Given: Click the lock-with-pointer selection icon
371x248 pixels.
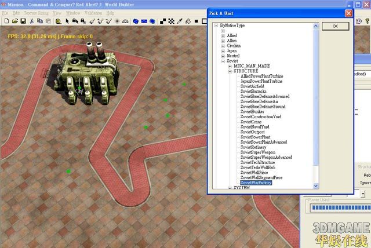Looking at the screenshot, I should [75, 21].
